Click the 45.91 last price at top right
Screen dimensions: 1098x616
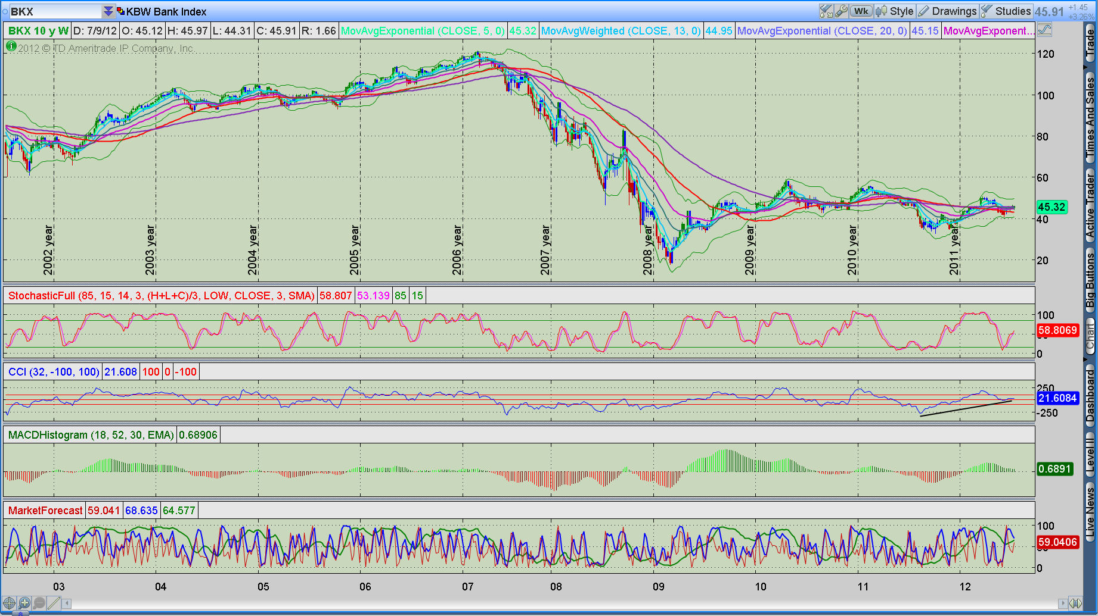pyautogui.click(x=1049, y=12)
